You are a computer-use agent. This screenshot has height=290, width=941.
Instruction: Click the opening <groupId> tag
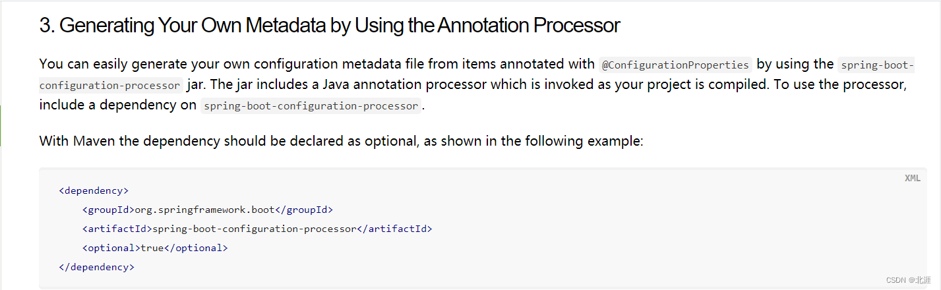[x=108, y=210]
